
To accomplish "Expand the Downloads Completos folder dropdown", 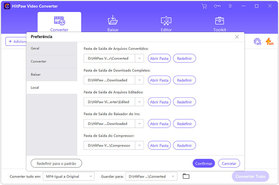I will (139, 80).
